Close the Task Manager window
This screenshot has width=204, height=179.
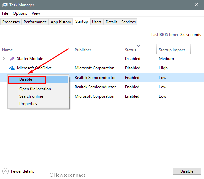coord(196,5)
